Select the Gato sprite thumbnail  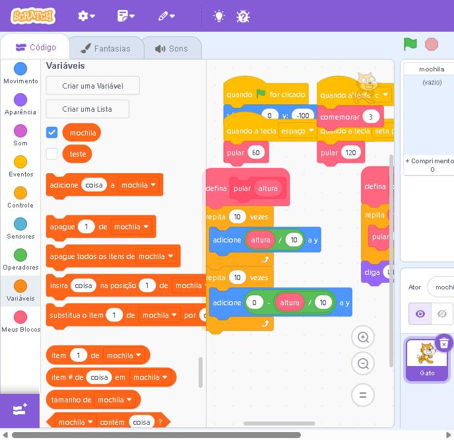coord(427,360)
